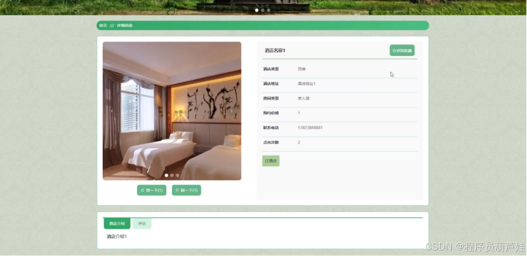Select second dot of room photo carousel

tap(172, 175)
